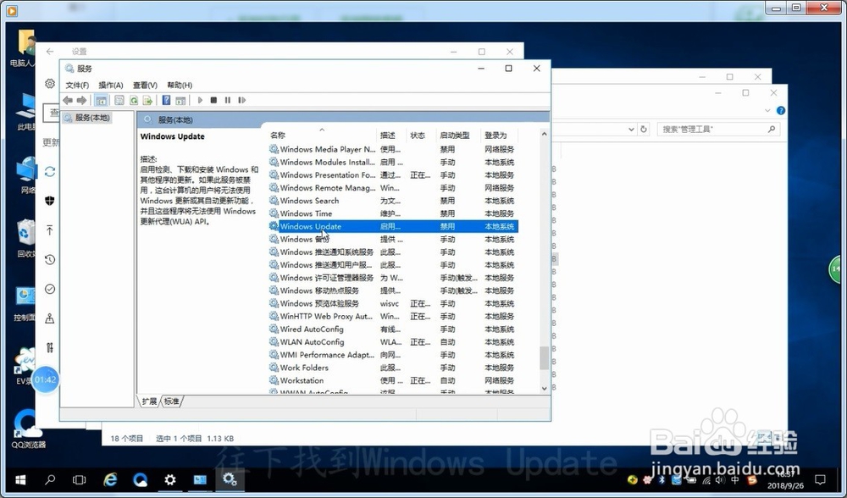Open the recovery clock icon in Settings sidebar
The height and width of the screenshot is (498, 847).
point(50,260)
